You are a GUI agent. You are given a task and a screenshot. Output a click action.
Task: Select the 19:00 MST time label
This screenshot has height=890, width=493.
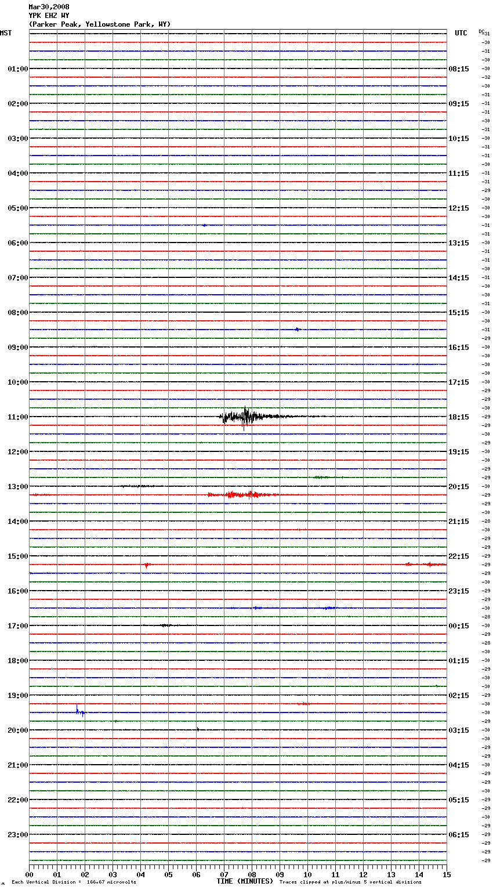click(17, 696)
